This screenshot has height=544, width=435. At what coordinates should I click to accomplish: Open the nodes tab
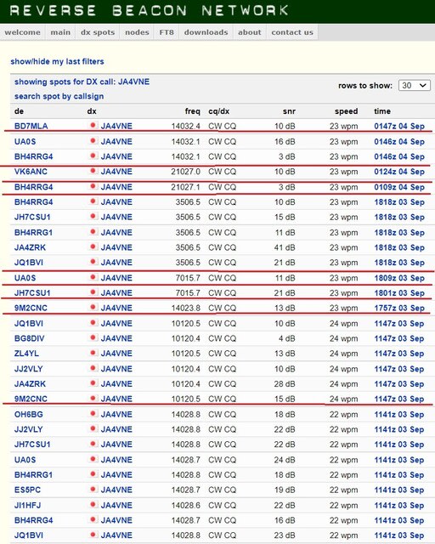pos(137,32)
